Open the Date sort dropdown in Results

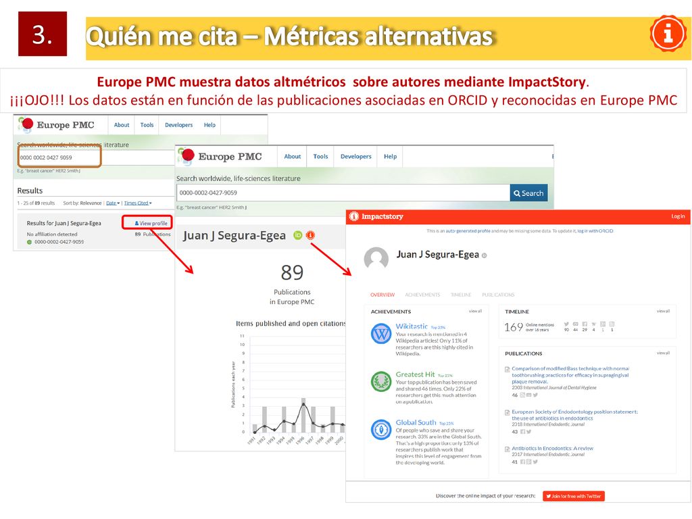coord(113,203)
